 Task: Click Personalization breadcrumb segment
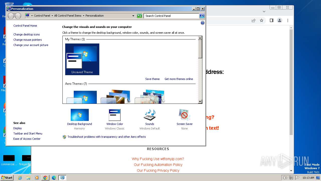(95, 16)
